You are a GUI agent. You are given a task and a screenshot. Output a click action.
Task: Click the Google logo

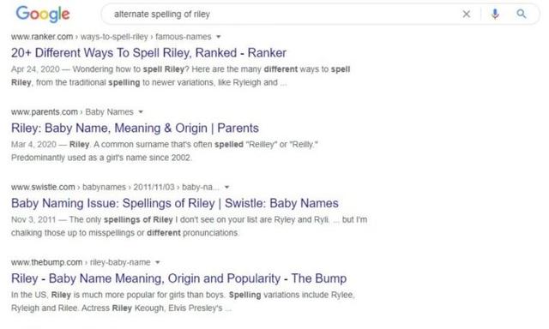coord(43,15)
